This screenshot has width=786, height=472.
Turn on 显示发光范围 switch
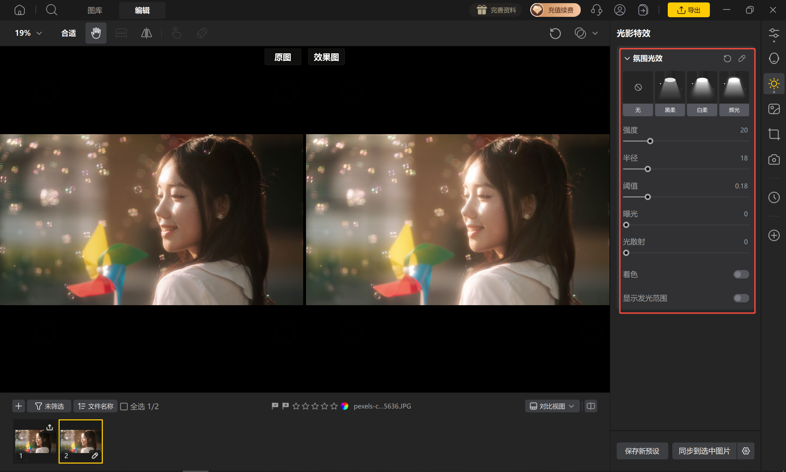741,298
